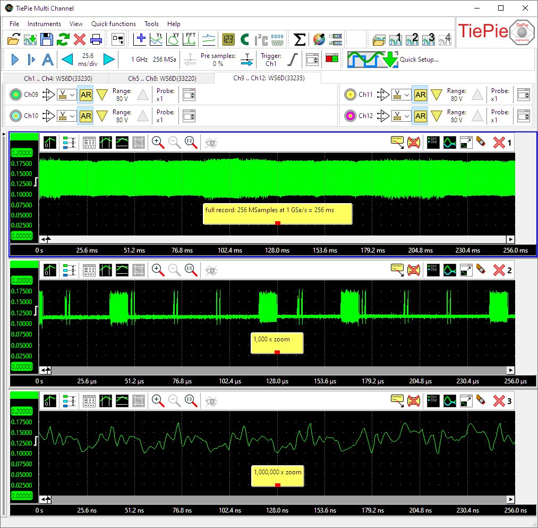Decrease Ch10 range with yellow down arrow

click(x=102, y=116)
